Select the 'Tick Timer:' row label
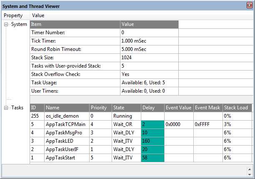 click(43, 41)
